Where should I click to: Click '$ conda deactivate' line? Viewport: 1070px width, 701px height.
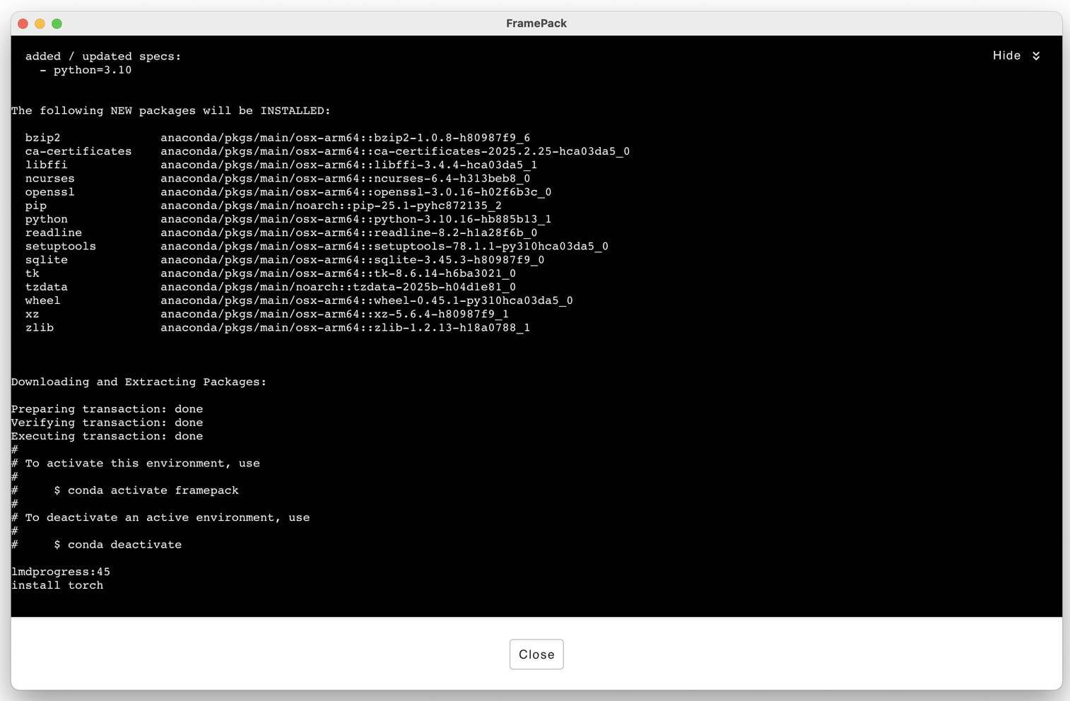[118, 545]
